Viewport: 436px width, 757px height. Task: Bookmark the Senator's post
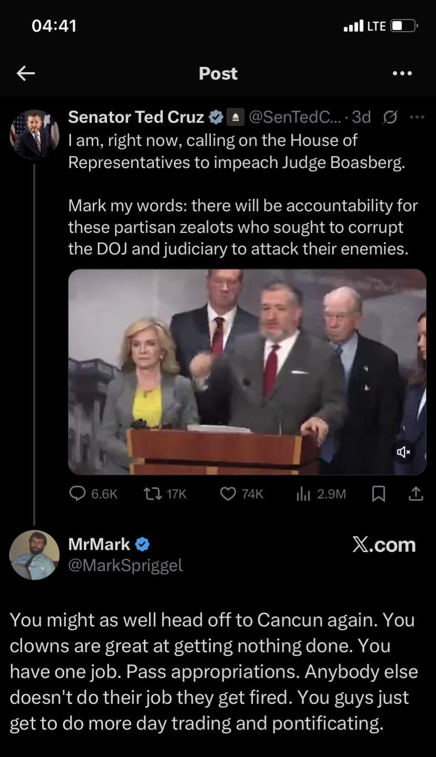click(378, 494)
